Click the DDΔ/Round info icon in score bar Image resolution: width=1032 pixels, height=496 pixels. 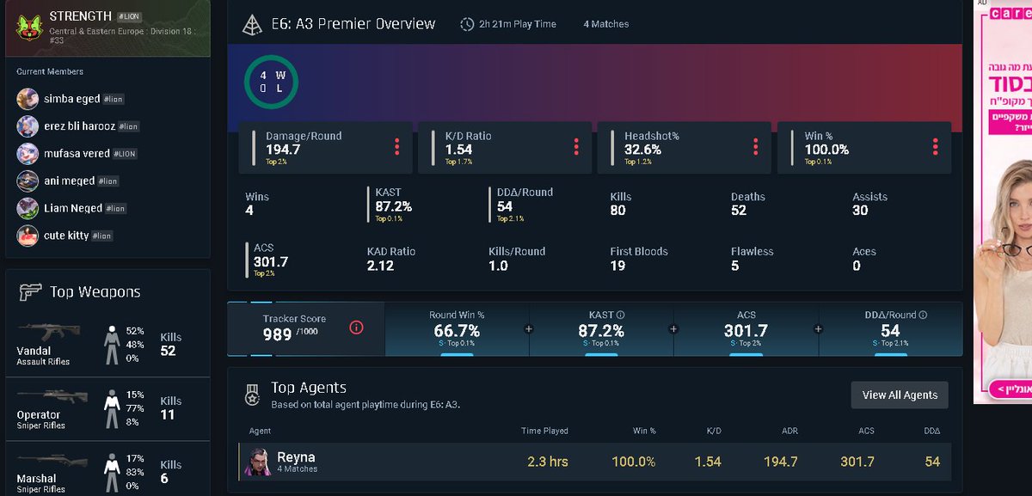[924, 315]
